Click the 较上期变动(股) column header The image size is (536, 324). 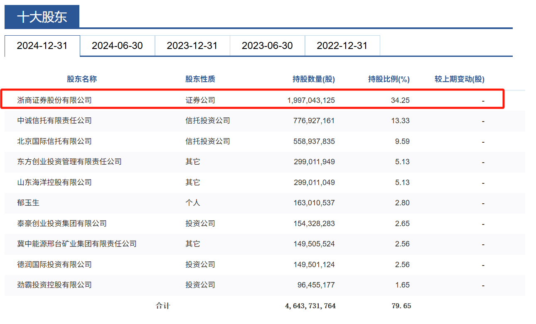459,79
